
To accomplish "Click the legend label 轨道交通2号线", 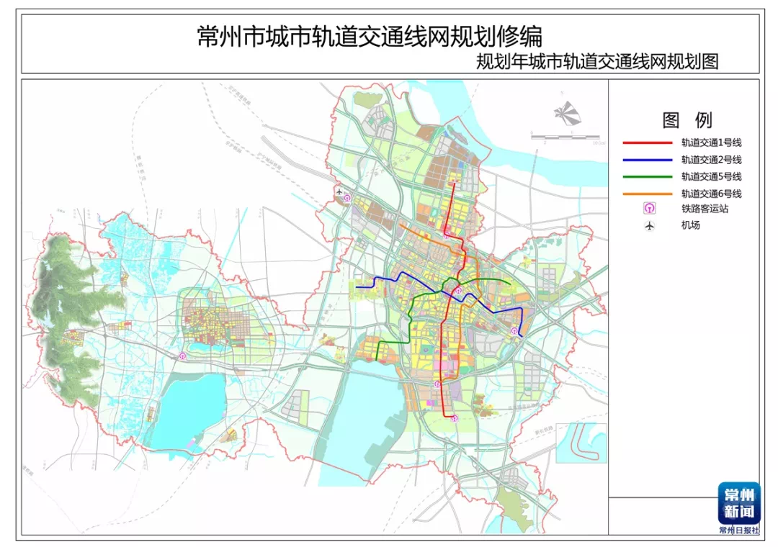I will (712, 160).
